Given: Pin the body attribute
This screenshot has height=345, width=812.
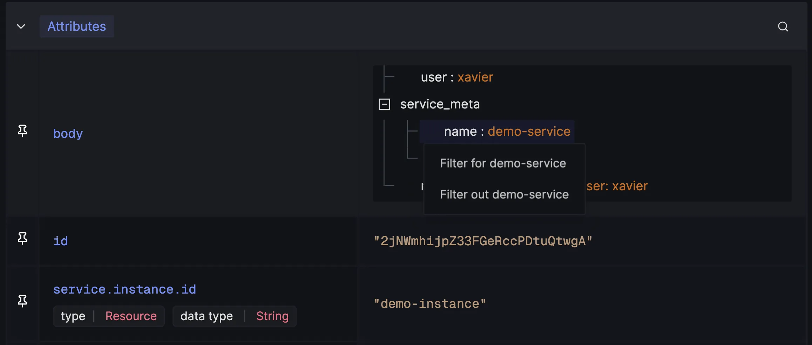Looking at the screenshot, I should [x=22, y=131].
